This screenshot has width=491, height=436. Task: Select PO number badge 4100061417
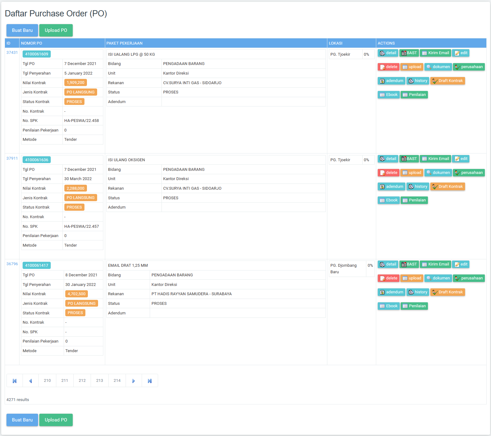(x=37, y=265)
